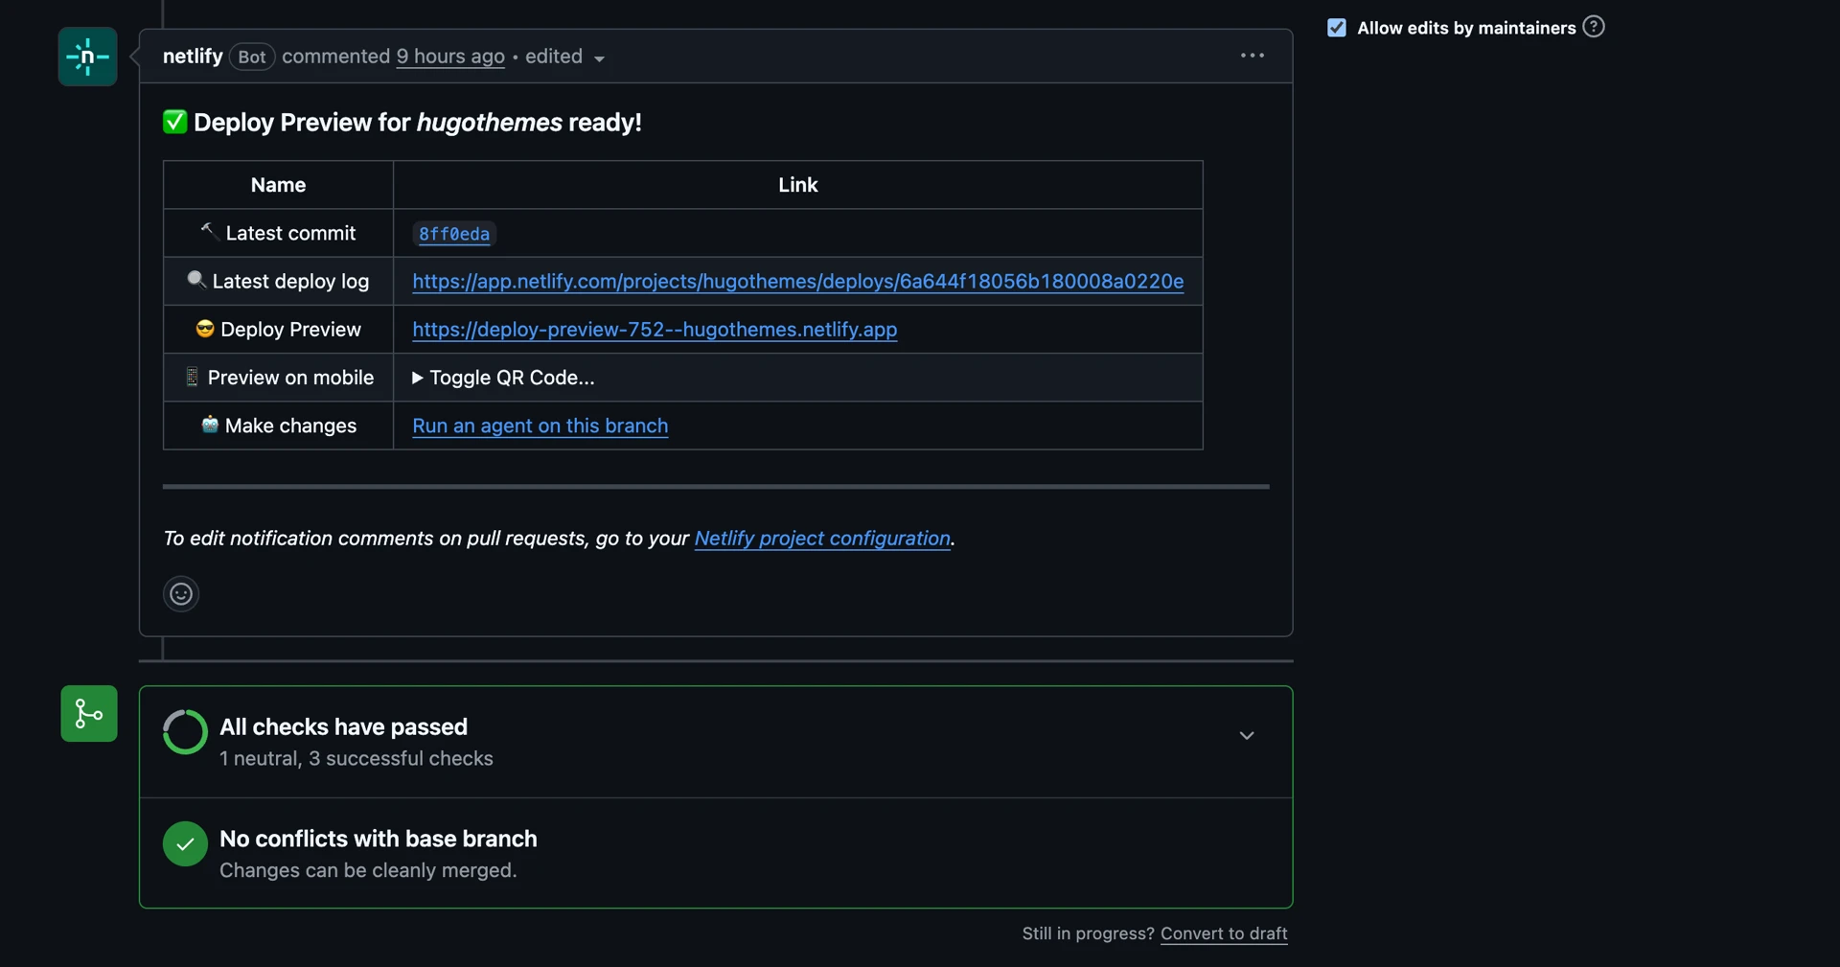Add a reaction with the smiley icon

click(x=181, y=594)
